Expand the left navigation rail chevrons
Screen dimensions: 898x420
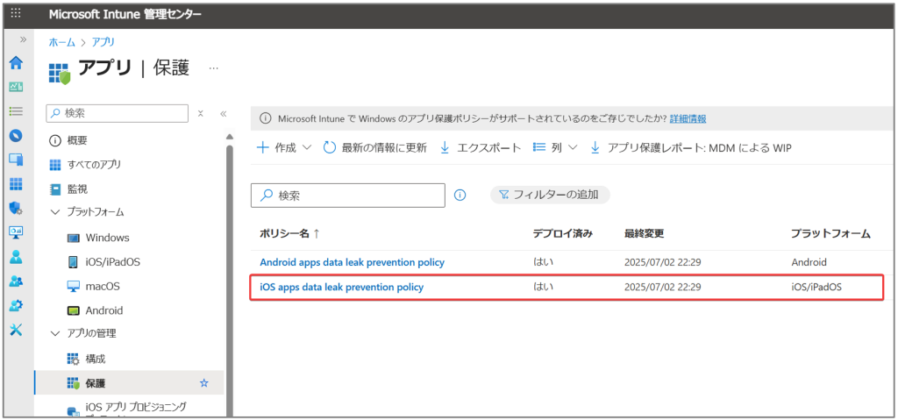24,39
